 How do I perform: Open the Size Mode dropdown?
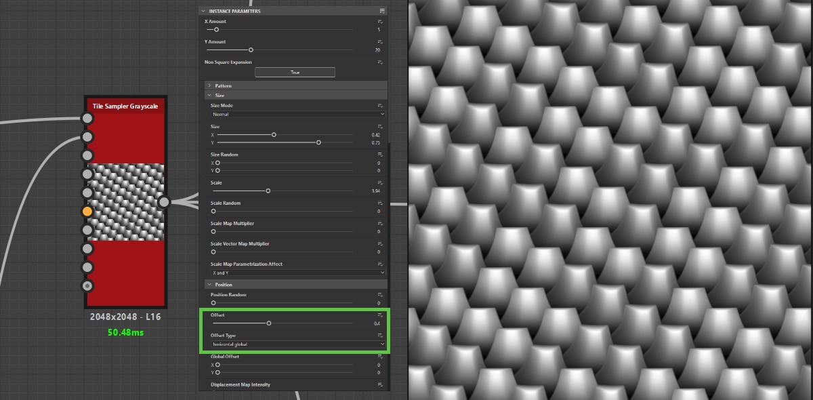coord(297,115)
